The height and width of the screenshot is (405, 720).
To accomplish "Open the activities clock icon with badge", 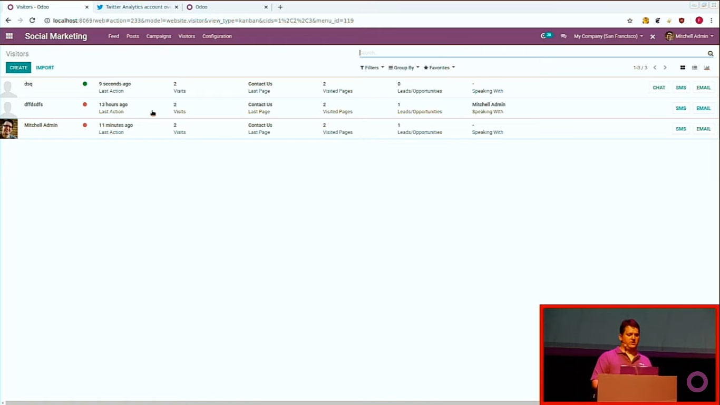I will click(546, 36).
